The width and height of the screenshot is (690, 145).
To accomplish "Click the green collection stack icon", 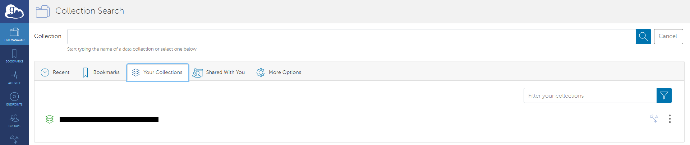I will [x=50, y=119].
